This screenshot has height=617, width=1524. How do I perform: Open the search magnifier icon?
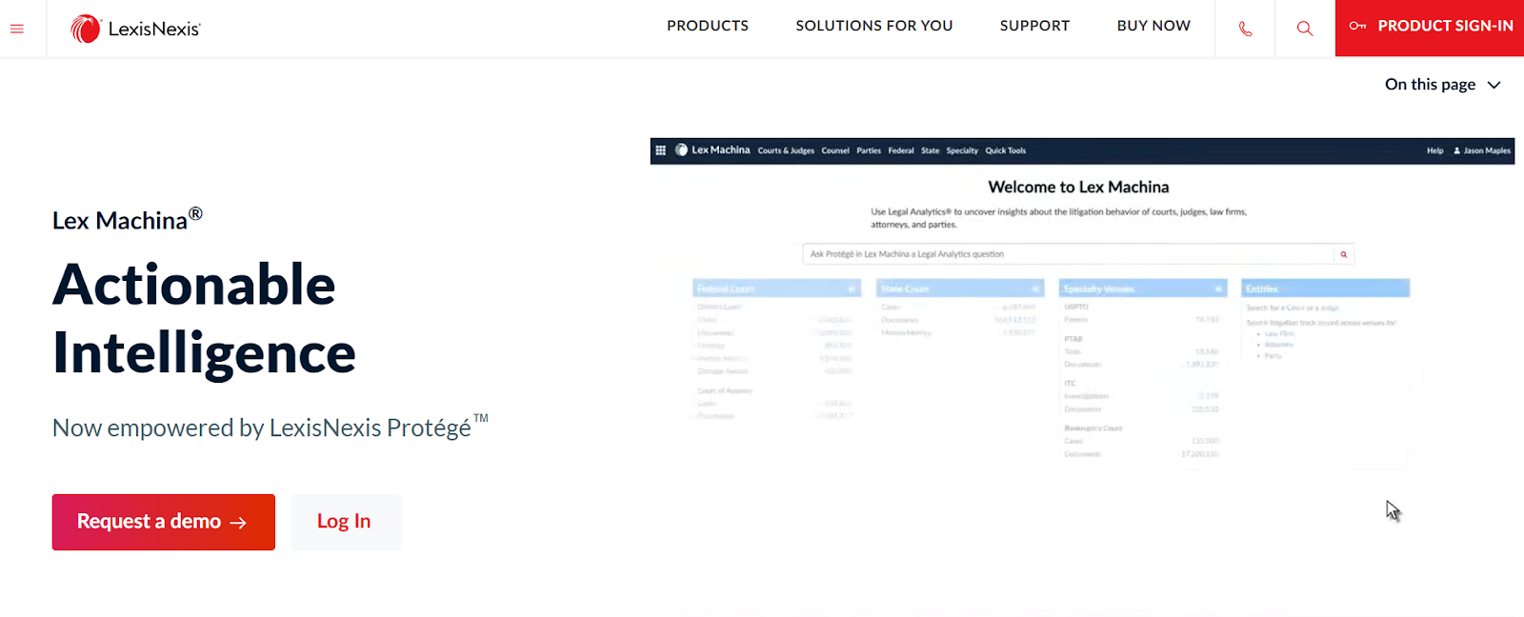[x=1305, y=29]
